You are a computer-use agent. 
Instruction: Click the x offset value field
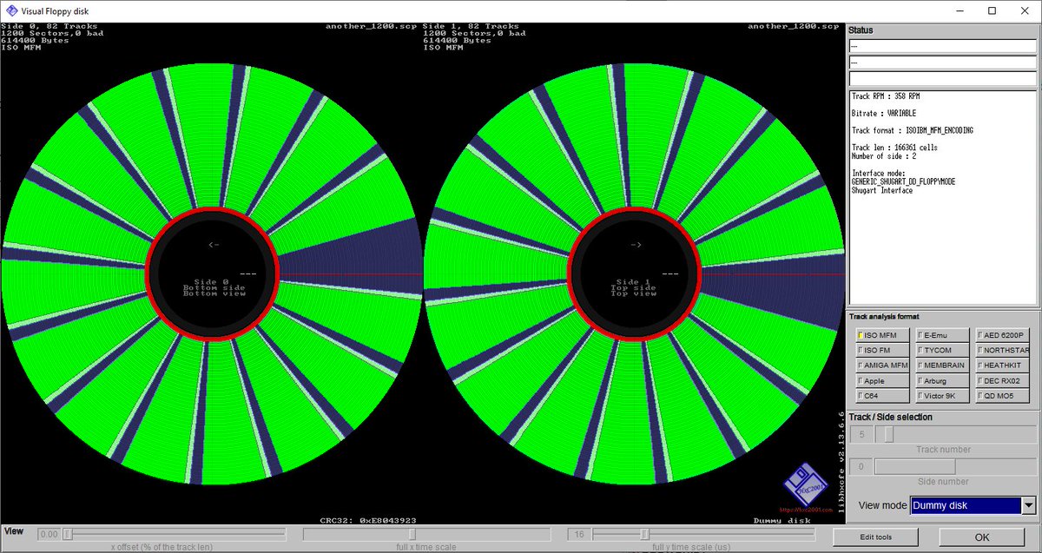click(49, 535)
